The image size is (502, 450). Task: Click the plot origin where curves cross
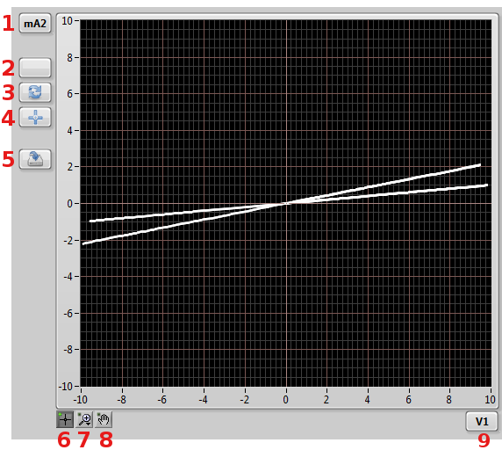coord(286,203)
